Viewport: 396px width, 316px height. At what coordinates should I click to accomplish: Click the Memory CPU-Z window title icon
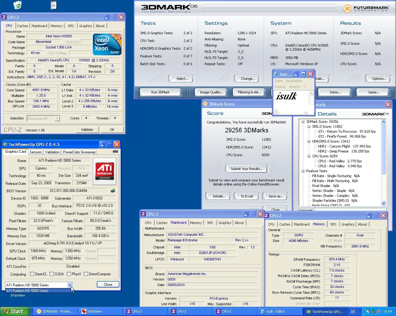[267, 216]
